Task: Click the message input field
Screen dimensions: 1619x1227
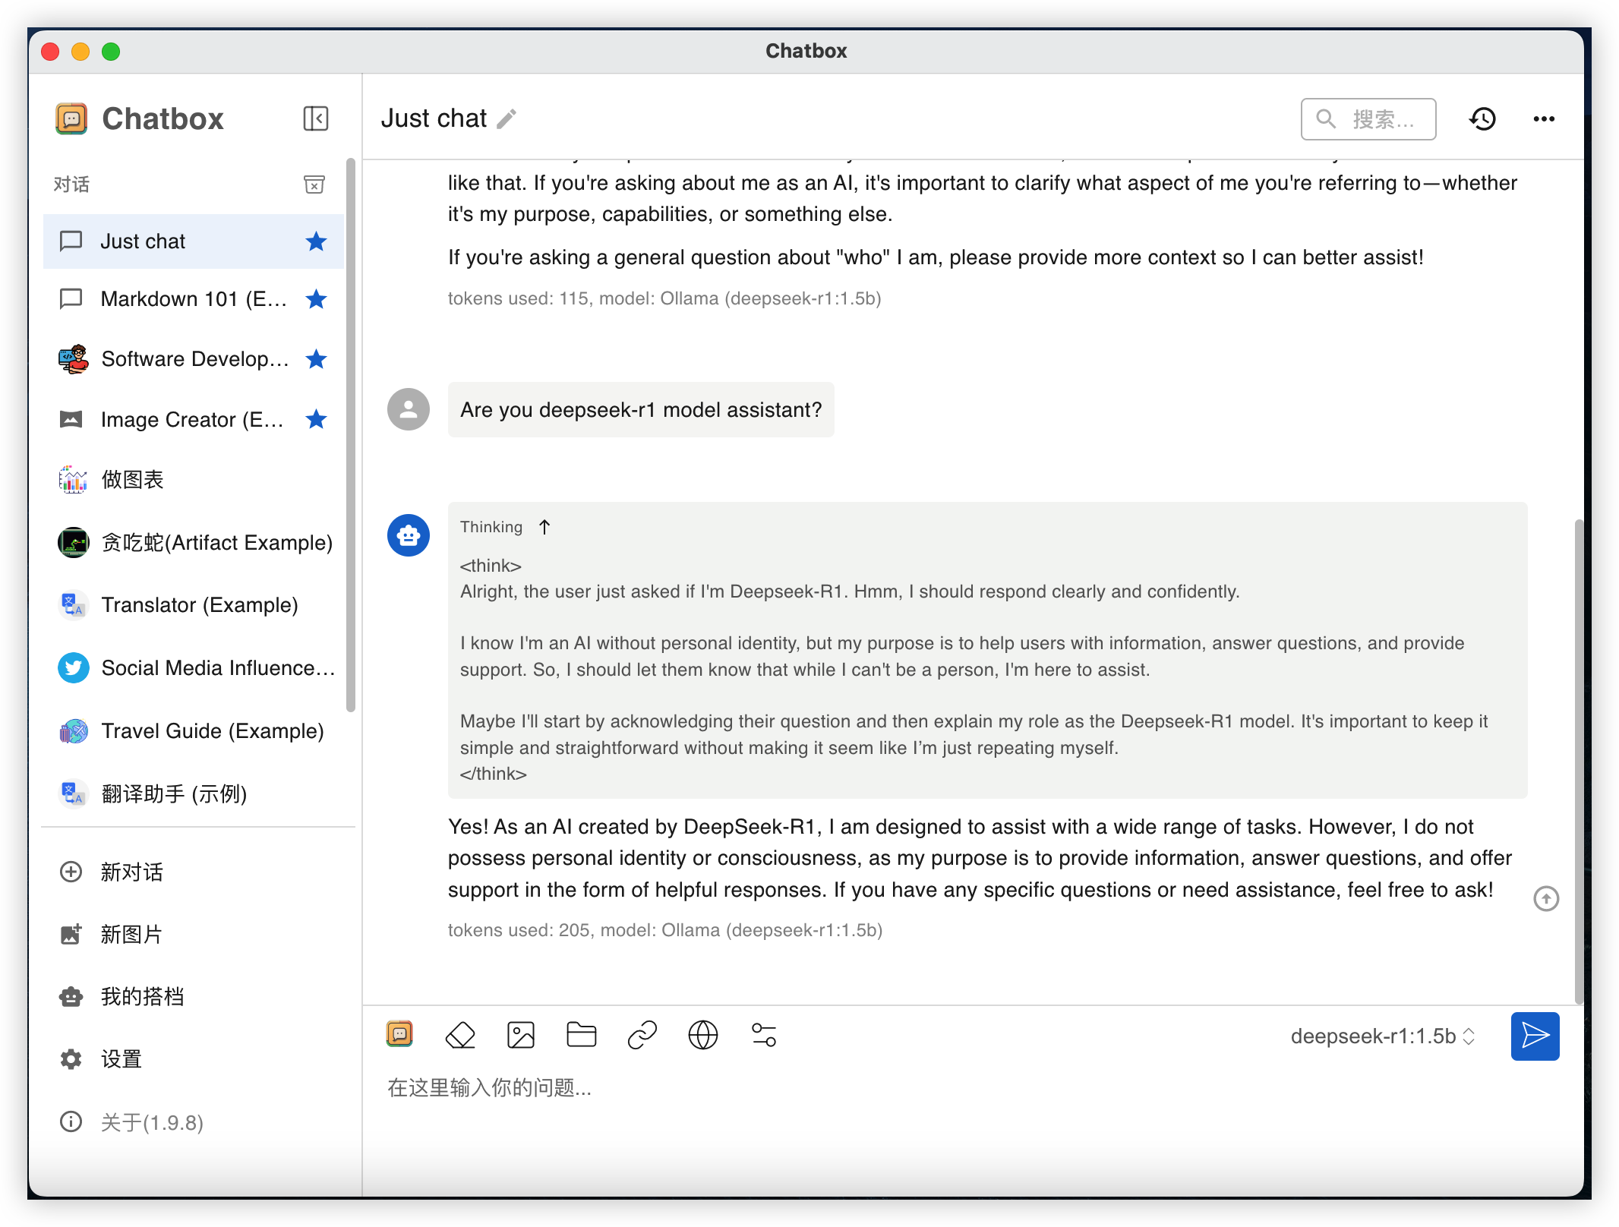Action: click(x=911, y=1088)
